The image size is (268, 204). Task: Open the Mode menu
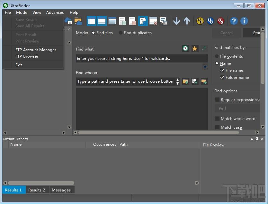(x=22, y=13)
